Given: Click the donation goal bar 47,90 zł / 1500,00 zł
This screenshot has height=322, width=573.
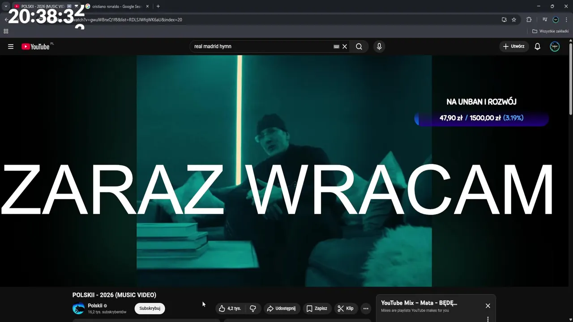Looking at the screenshot, I should tap(481, 118).
